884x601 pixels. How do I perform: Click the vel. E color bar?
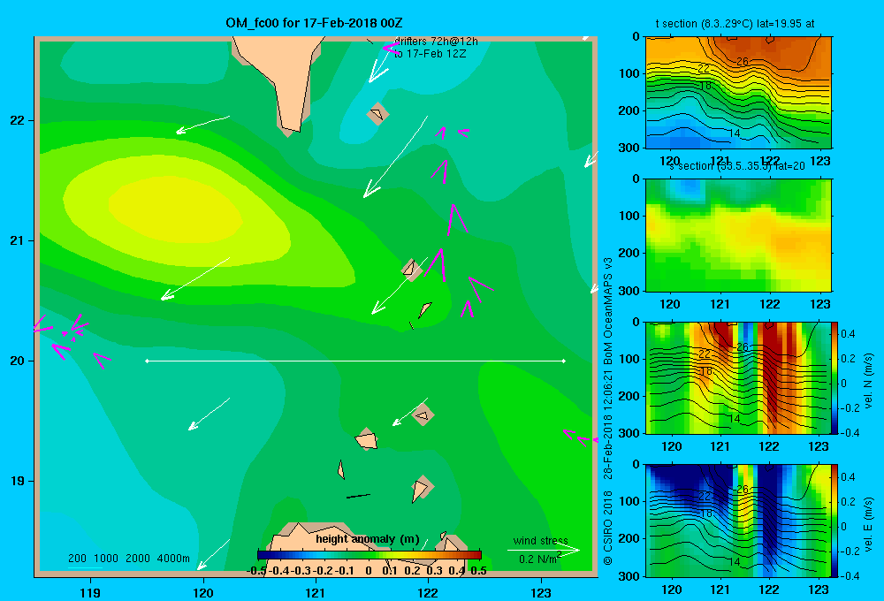tap(834, 521)
